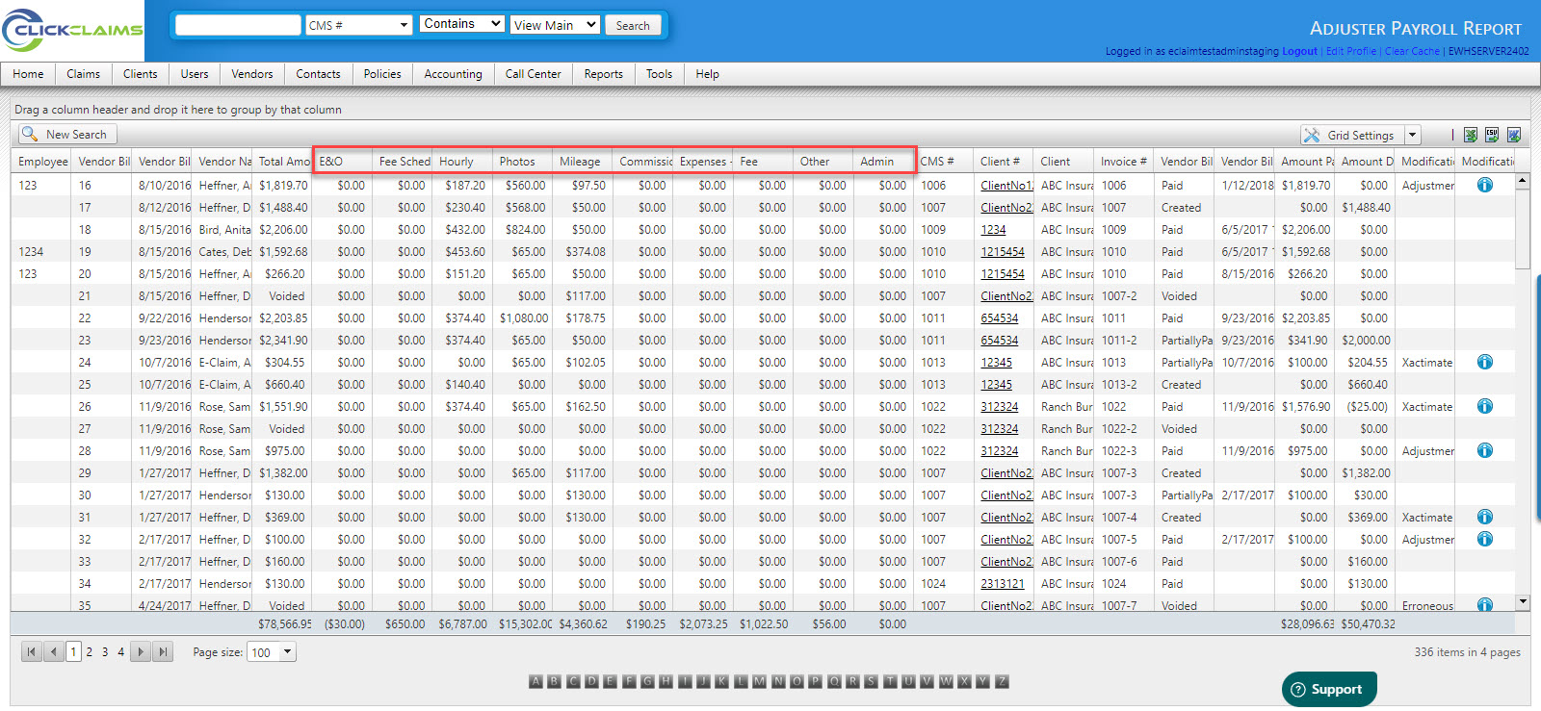Filter by letter A
The width and height of the screenshot is (1541, 711).
click(x=535, y=681)
